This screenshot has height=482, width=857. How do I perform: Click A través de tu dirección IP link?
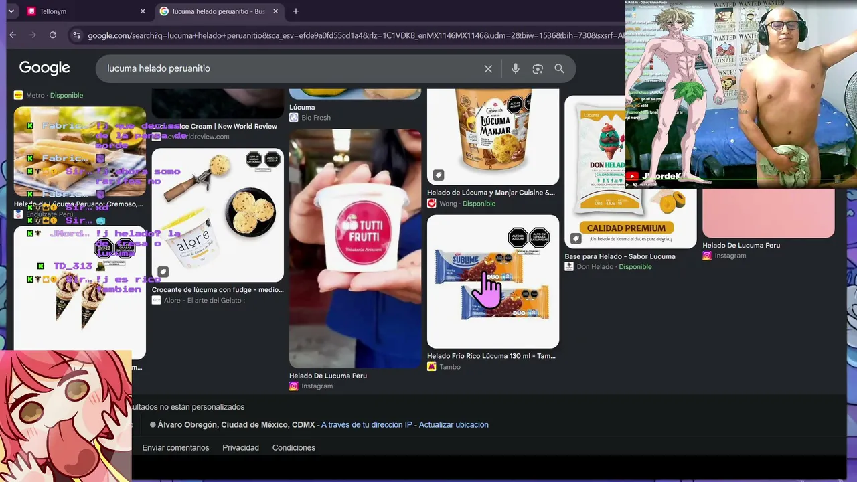point(367,425)
